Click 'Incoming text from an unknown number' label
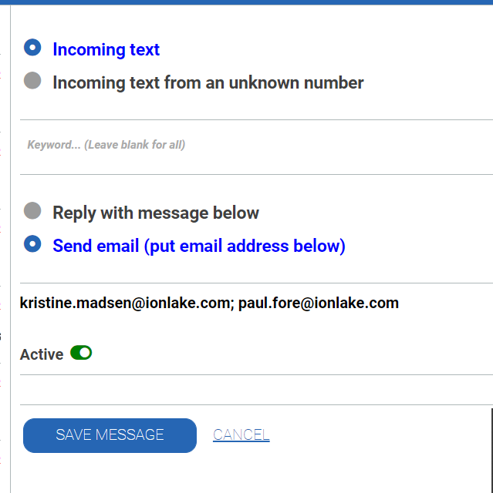Image resolution: width=493 pixels, height=493 pixels. [x=208, y=82]
